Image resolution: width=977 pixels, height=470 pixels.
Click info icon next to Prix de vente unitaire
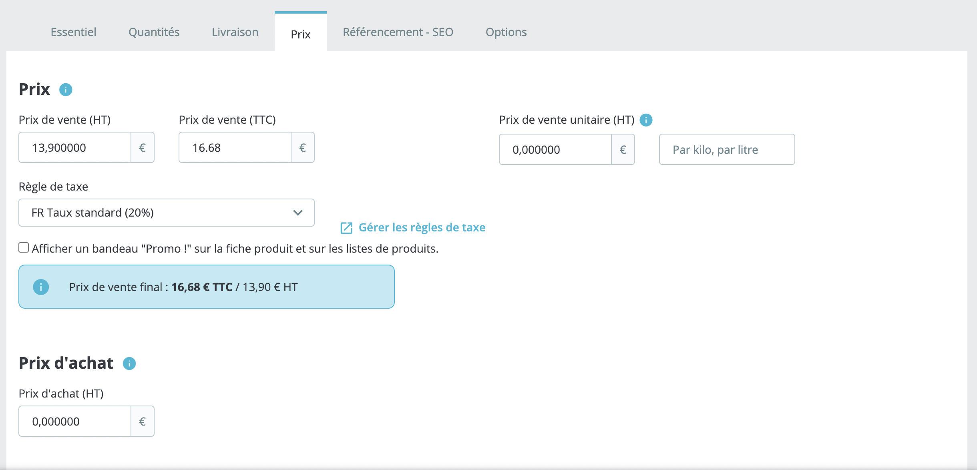[646, 120]
